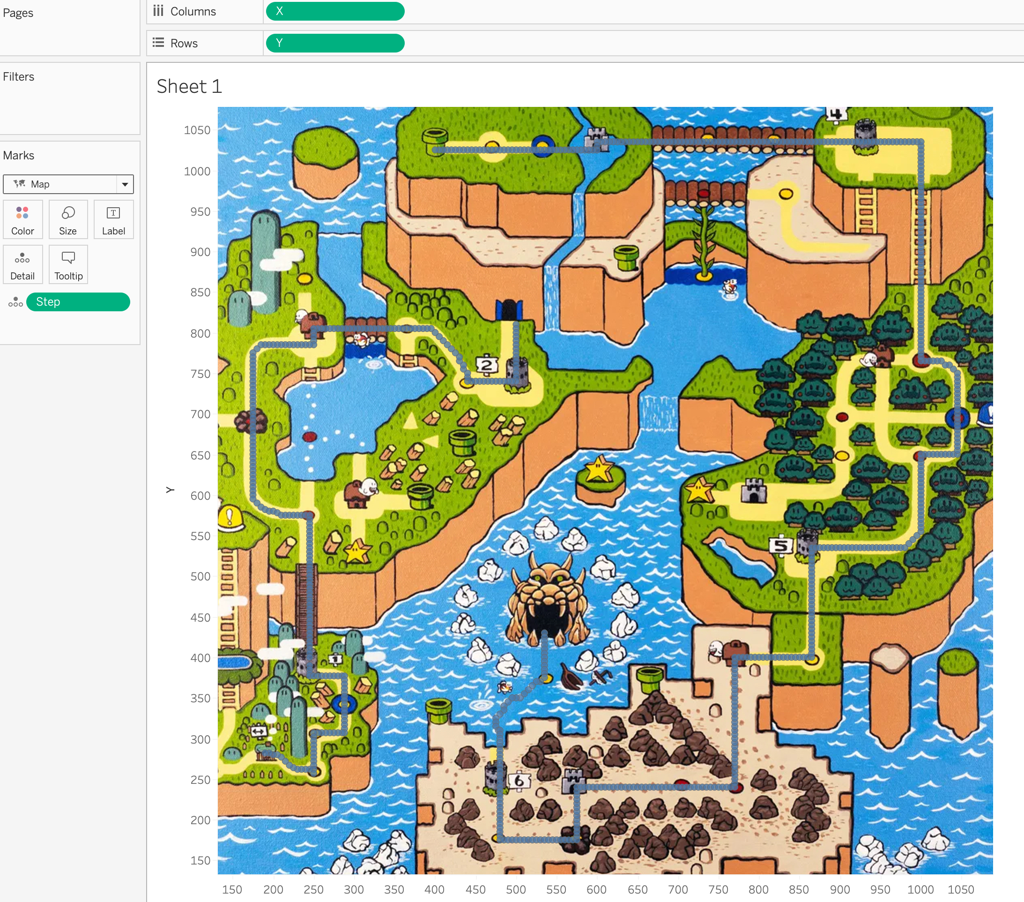Click the Rows shelf icon
This screenshot has height=902, width=1024.
(x=158, y=43)
